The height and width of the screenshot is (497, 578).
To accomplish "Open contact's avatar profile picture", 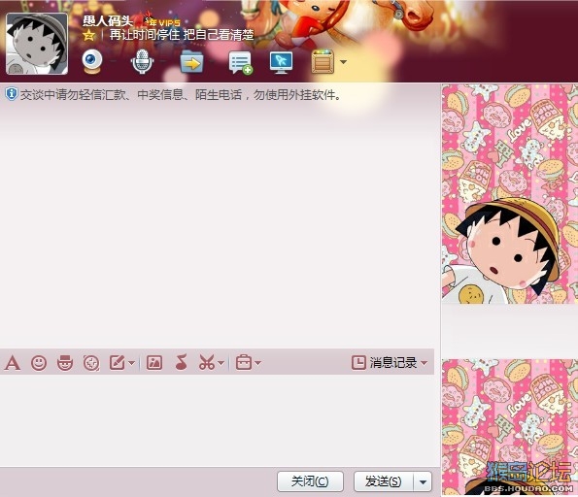I will (37, 44).
